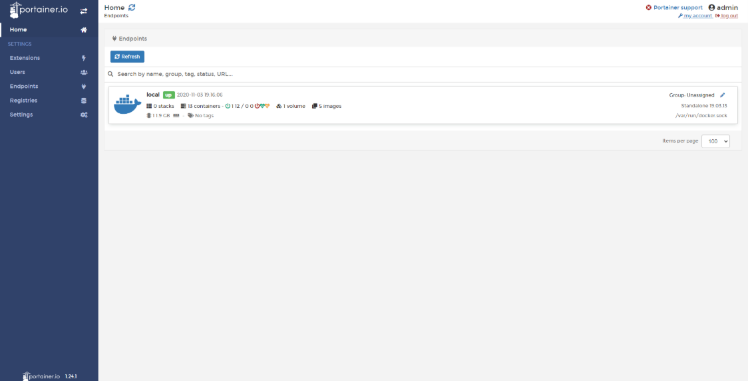Click the tags icon beside No tags
Screen dimensions: 748x381
(x=190, y=115)
